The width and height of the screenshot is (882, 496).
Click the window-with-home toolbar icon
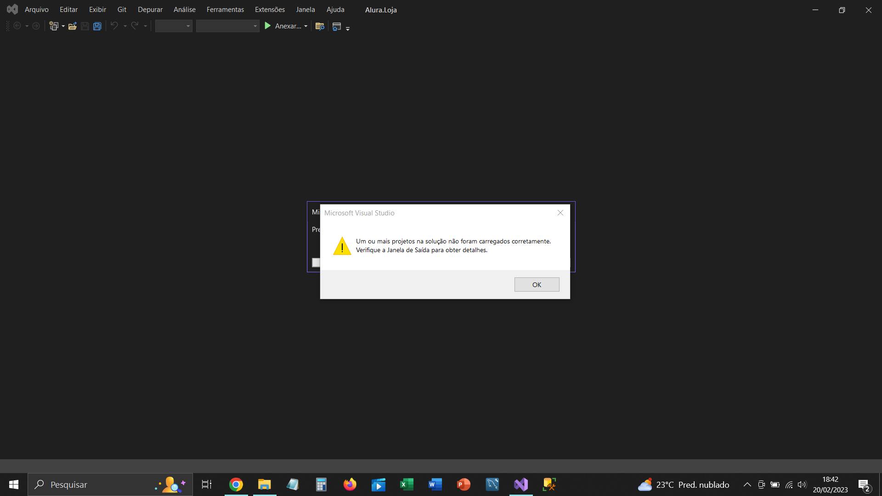point(337,27)
